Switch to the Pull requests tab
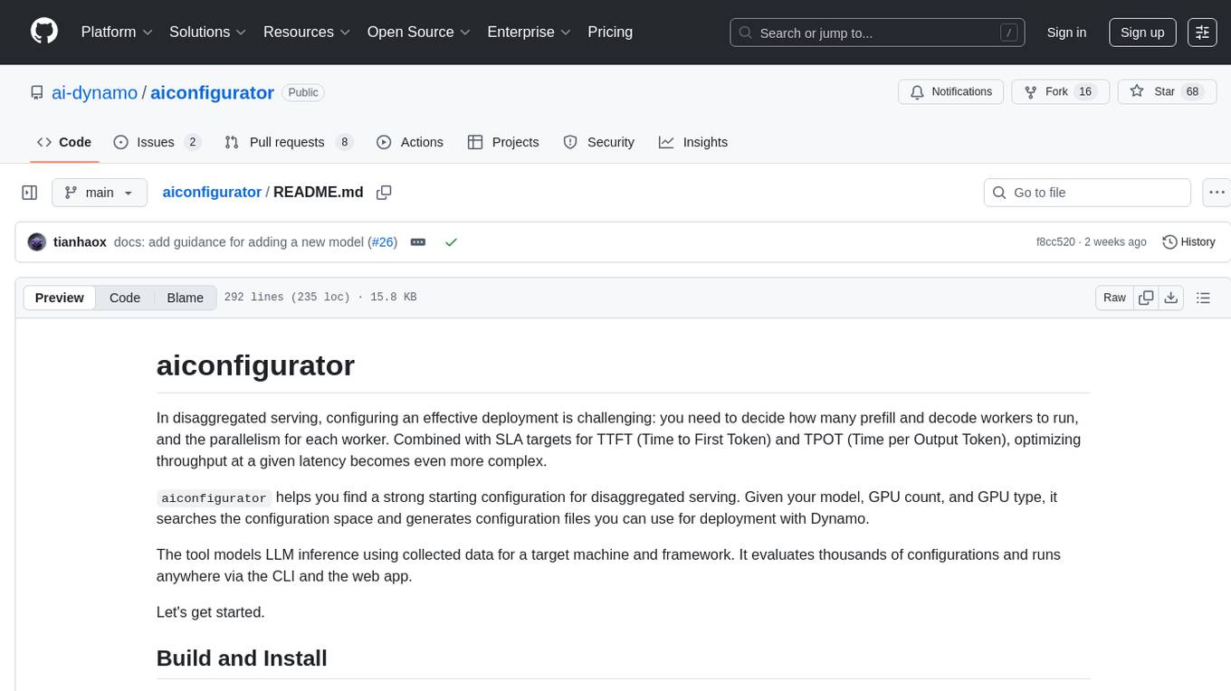1231x691 pixels. 288,142
